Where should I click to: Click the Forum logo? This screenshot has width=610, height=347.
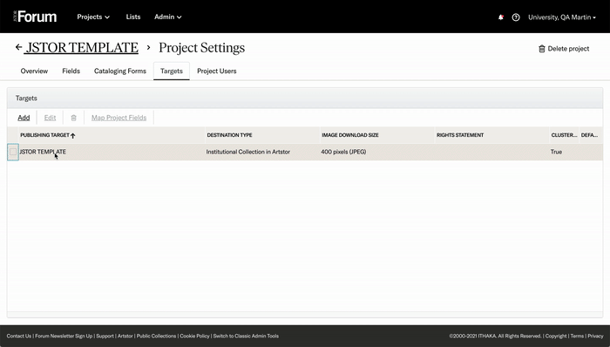35,17
